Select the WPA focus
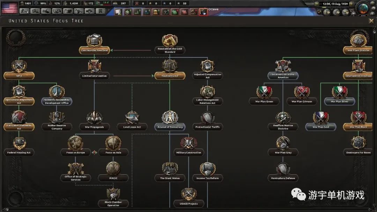Viewport: 377px width, 212px height. pyautogui.click(x=19, y=70)
